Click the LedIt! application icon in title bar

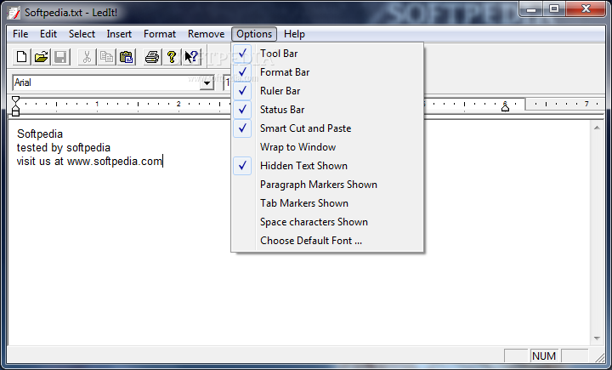[14, 13]
